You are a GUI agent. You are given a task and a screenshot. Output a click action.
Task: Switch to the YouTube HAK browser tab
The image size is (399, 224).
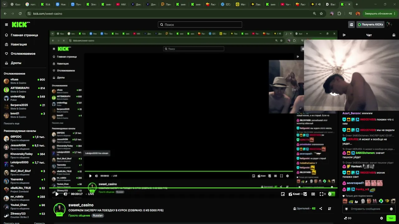tap(121, 4)
